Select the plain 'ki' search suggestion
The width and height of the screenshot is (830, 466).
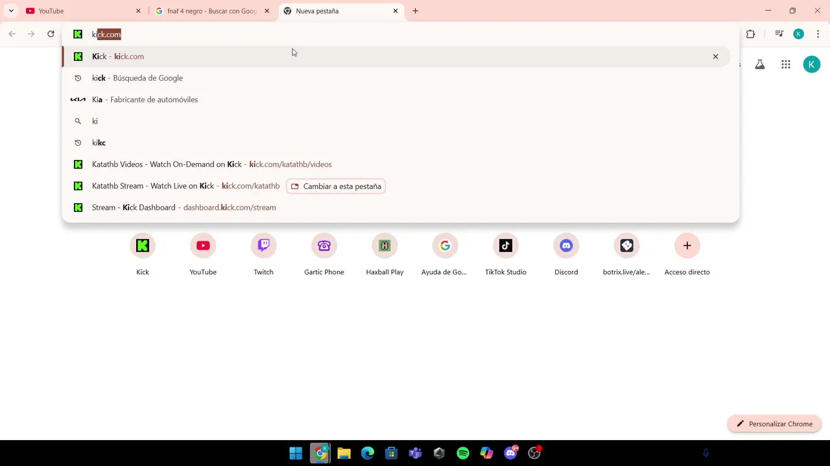pyautogui.click(x=396, y=121)
